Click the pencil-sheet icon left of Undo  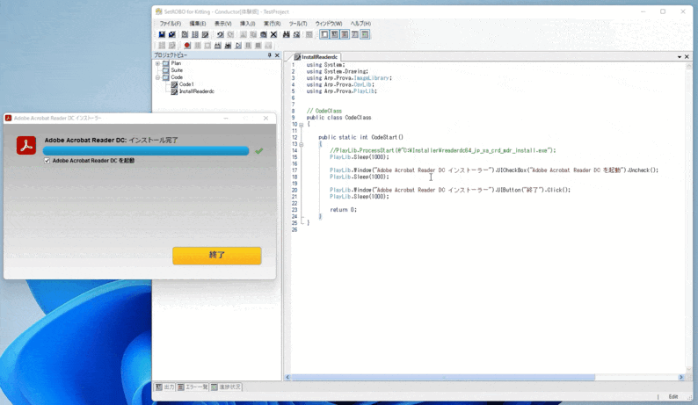(x=205, y=34)
